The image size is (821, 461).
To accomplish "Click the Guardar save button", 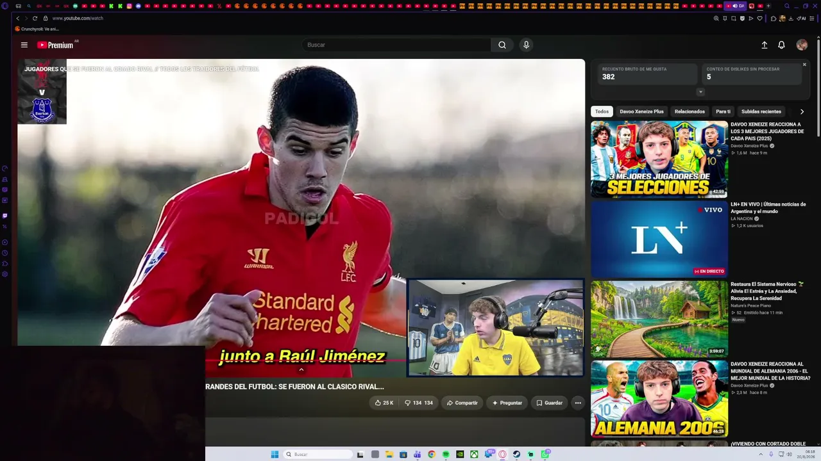I will coord(549,403).
